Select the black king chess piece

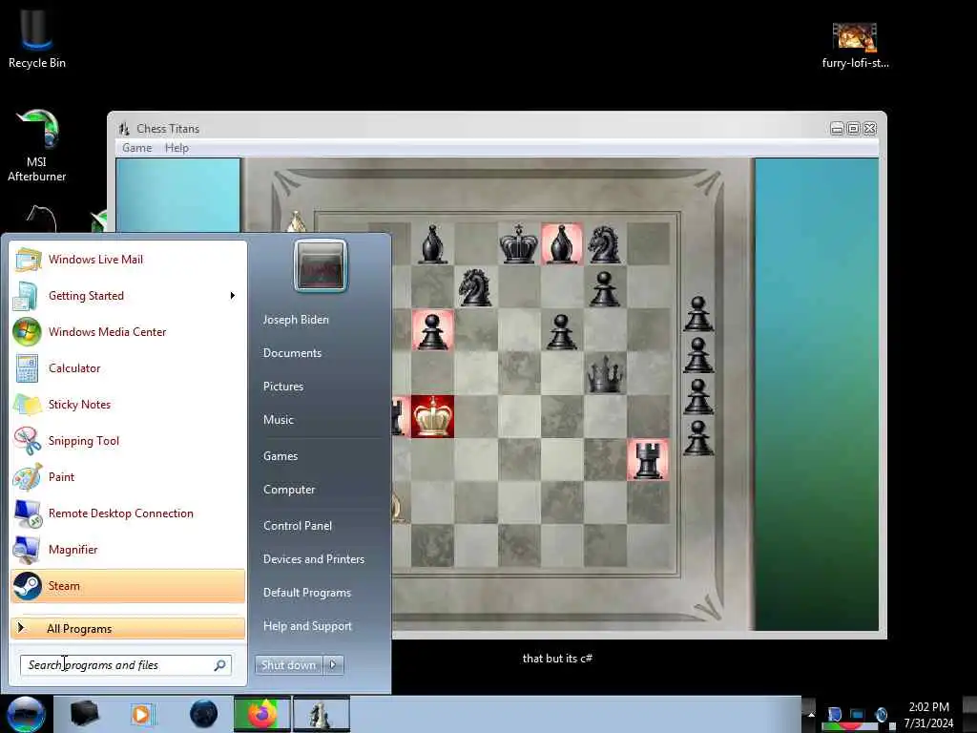[x=518, y=243]
